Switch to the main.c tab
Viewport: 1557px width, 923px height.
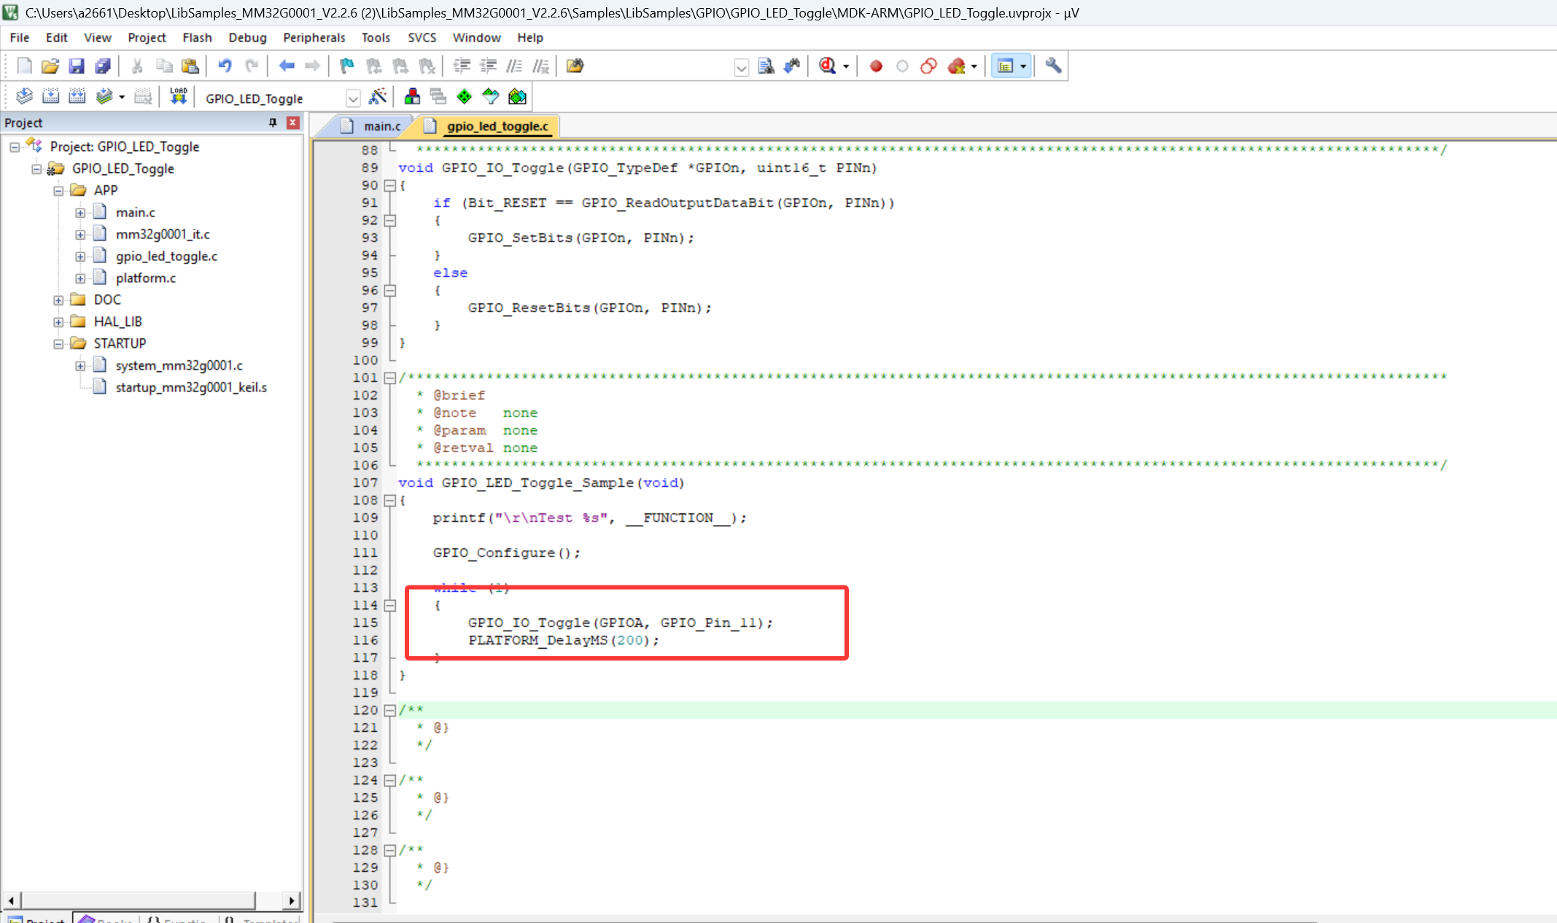(381, 126)
